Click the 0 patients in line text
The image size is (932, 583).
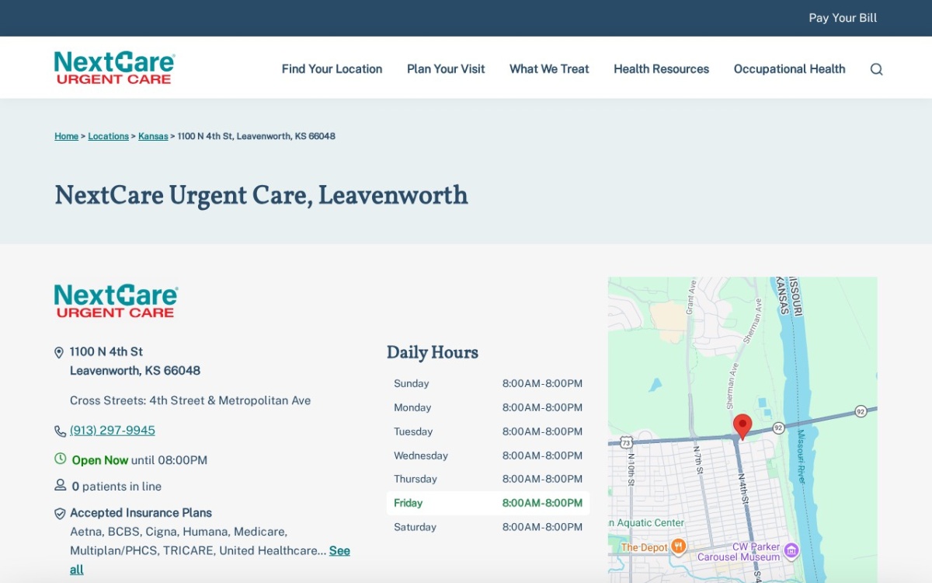pyautogui.click(x=116, y=487)
